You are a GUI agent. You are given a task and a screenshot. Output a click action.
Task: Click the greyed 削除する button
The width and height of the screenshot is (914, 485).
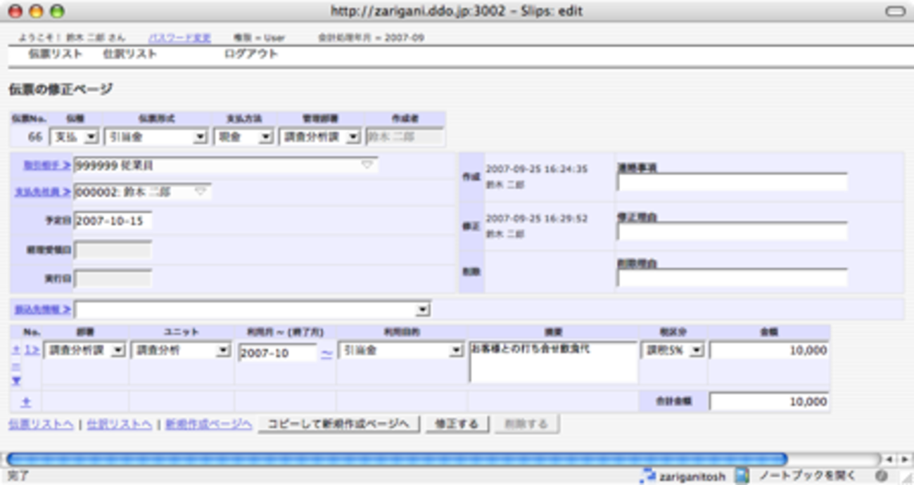point(527,425)
